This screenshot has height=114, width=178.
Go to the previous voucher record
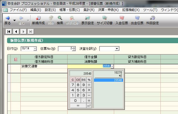tap(16, 31)
